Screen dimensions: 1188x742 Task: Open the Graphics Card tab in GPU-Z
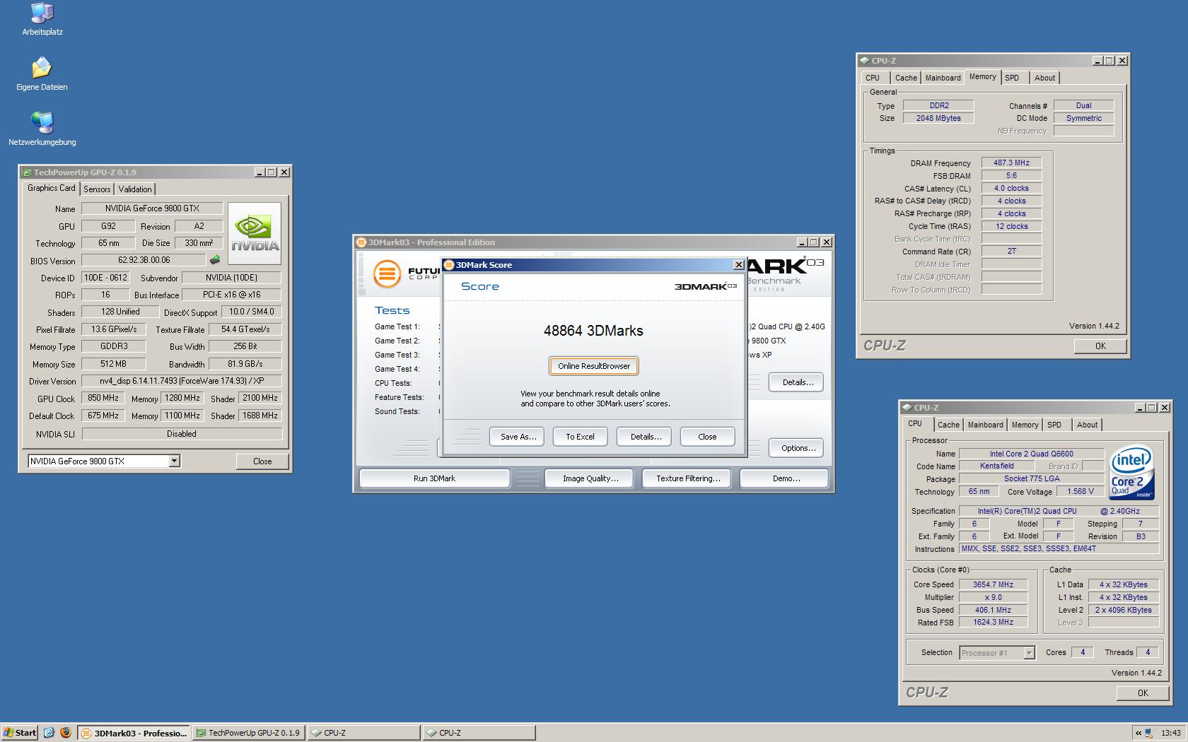click(51, 188)
